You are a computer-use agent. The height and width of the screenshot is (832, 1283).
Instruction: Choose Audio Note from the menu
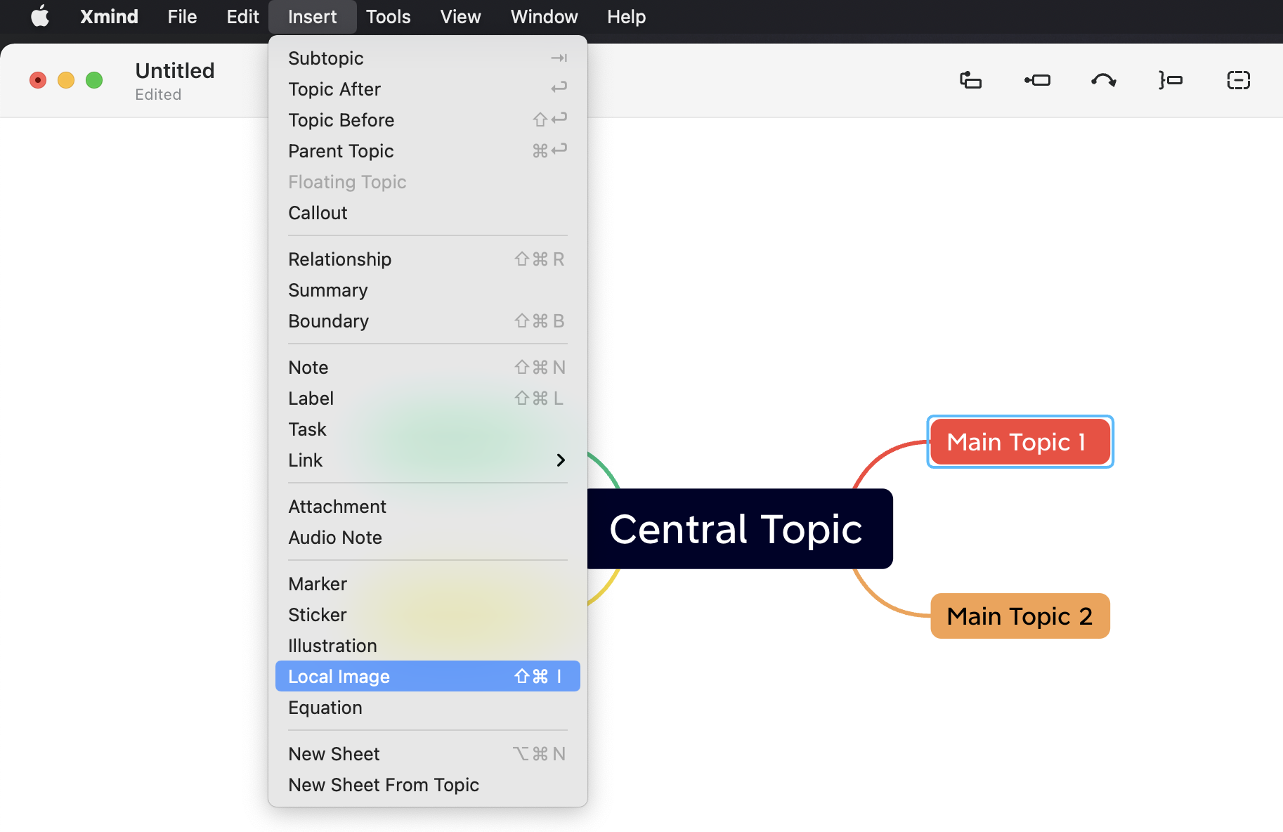point(427,538)
